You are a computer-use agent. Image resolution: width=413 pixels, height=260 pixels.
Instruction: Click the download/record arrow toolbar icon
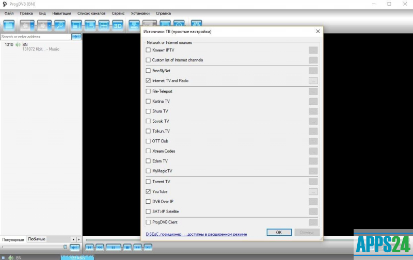134,25
